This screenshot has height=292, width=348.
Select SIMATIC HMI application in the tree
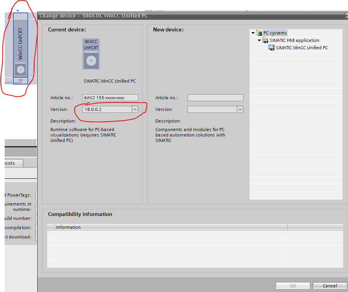294,40
